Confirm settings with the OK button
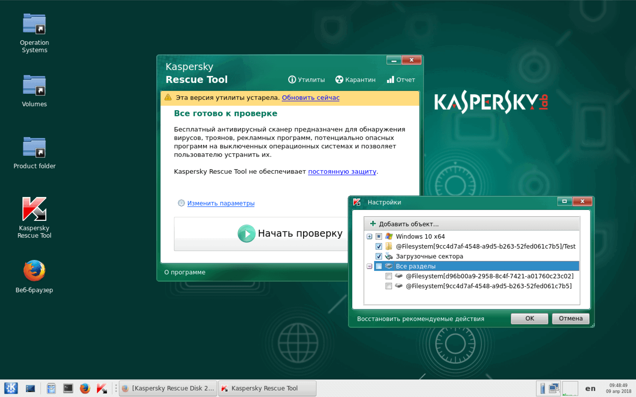The height and width of the screenshot is (397, 636). click(x=530, y=319)
